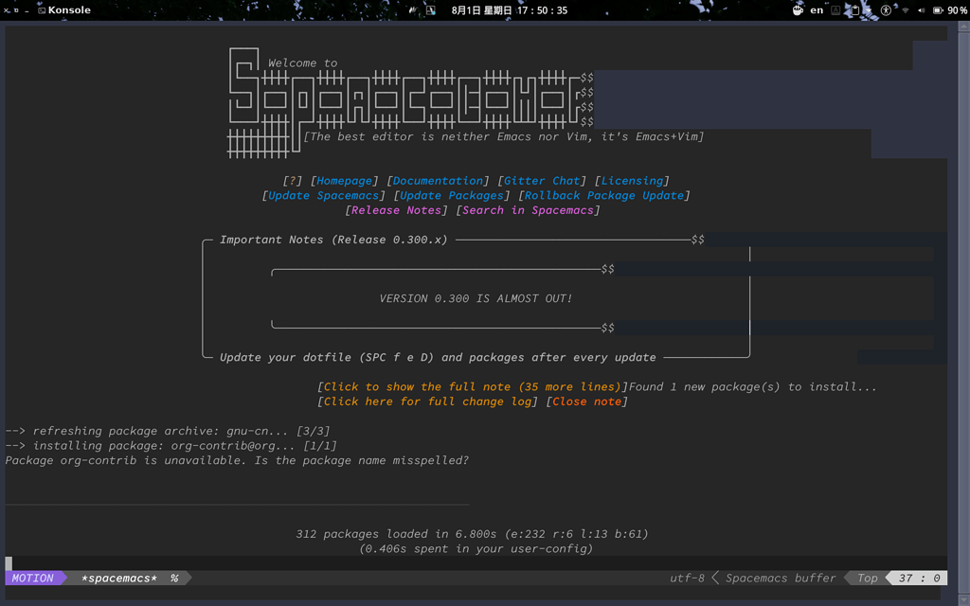Switch keyboard layout by clicking the 'en' indicator
Screen dimensions: 970x606
[x=817, y=10]
